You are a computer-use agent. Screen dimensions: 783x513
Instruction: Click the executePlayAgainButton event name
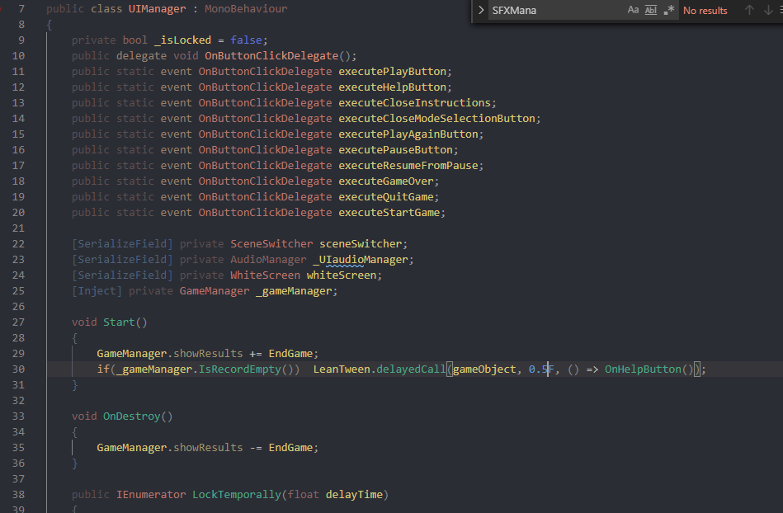(x=408, y=134)
